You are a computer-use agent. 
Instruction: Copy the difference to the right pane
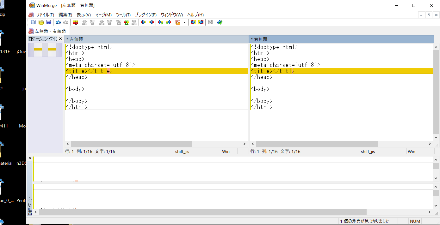143,22
